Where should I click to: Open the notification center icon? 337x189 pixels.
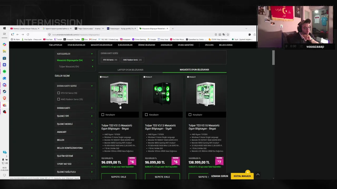(x=4, y=175)
